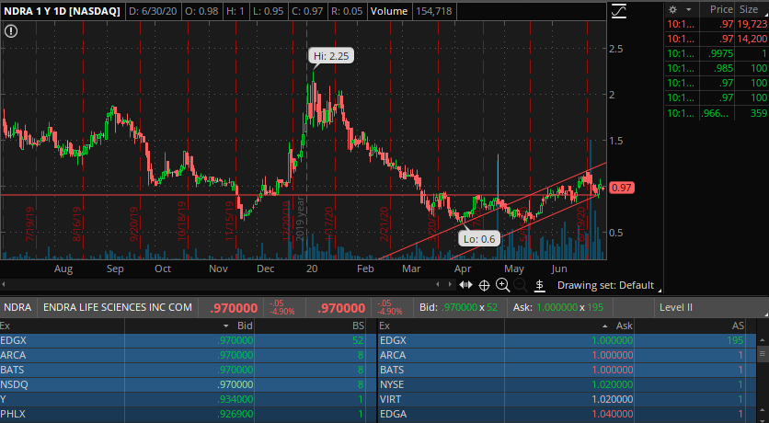This screenshot has height=423, width=769.
Task: Expand the dropdown arrow beside the gear
Action: pyautogui.click(x=688, y=10)
